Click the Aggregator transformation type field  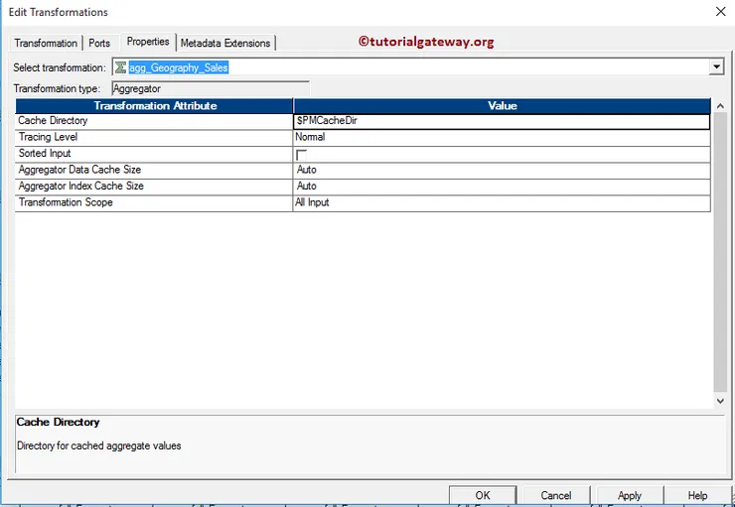pos(211,88)
